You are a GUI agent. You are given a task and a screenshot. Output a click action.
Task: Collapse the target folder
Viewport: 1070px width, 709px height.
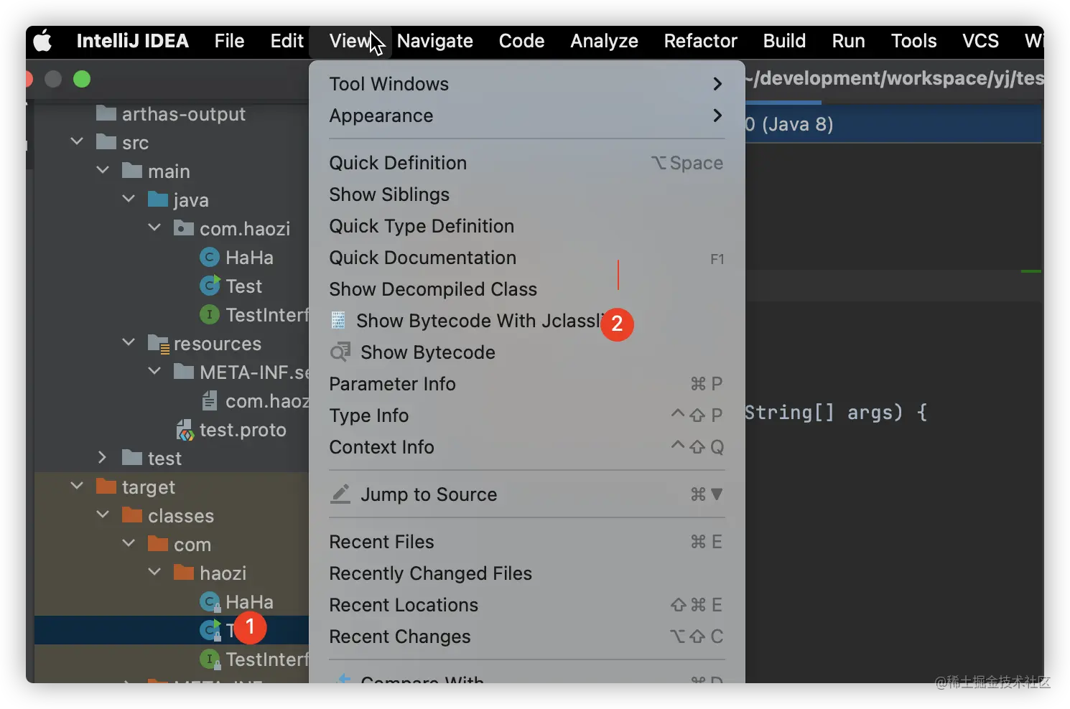pos(77,486)
